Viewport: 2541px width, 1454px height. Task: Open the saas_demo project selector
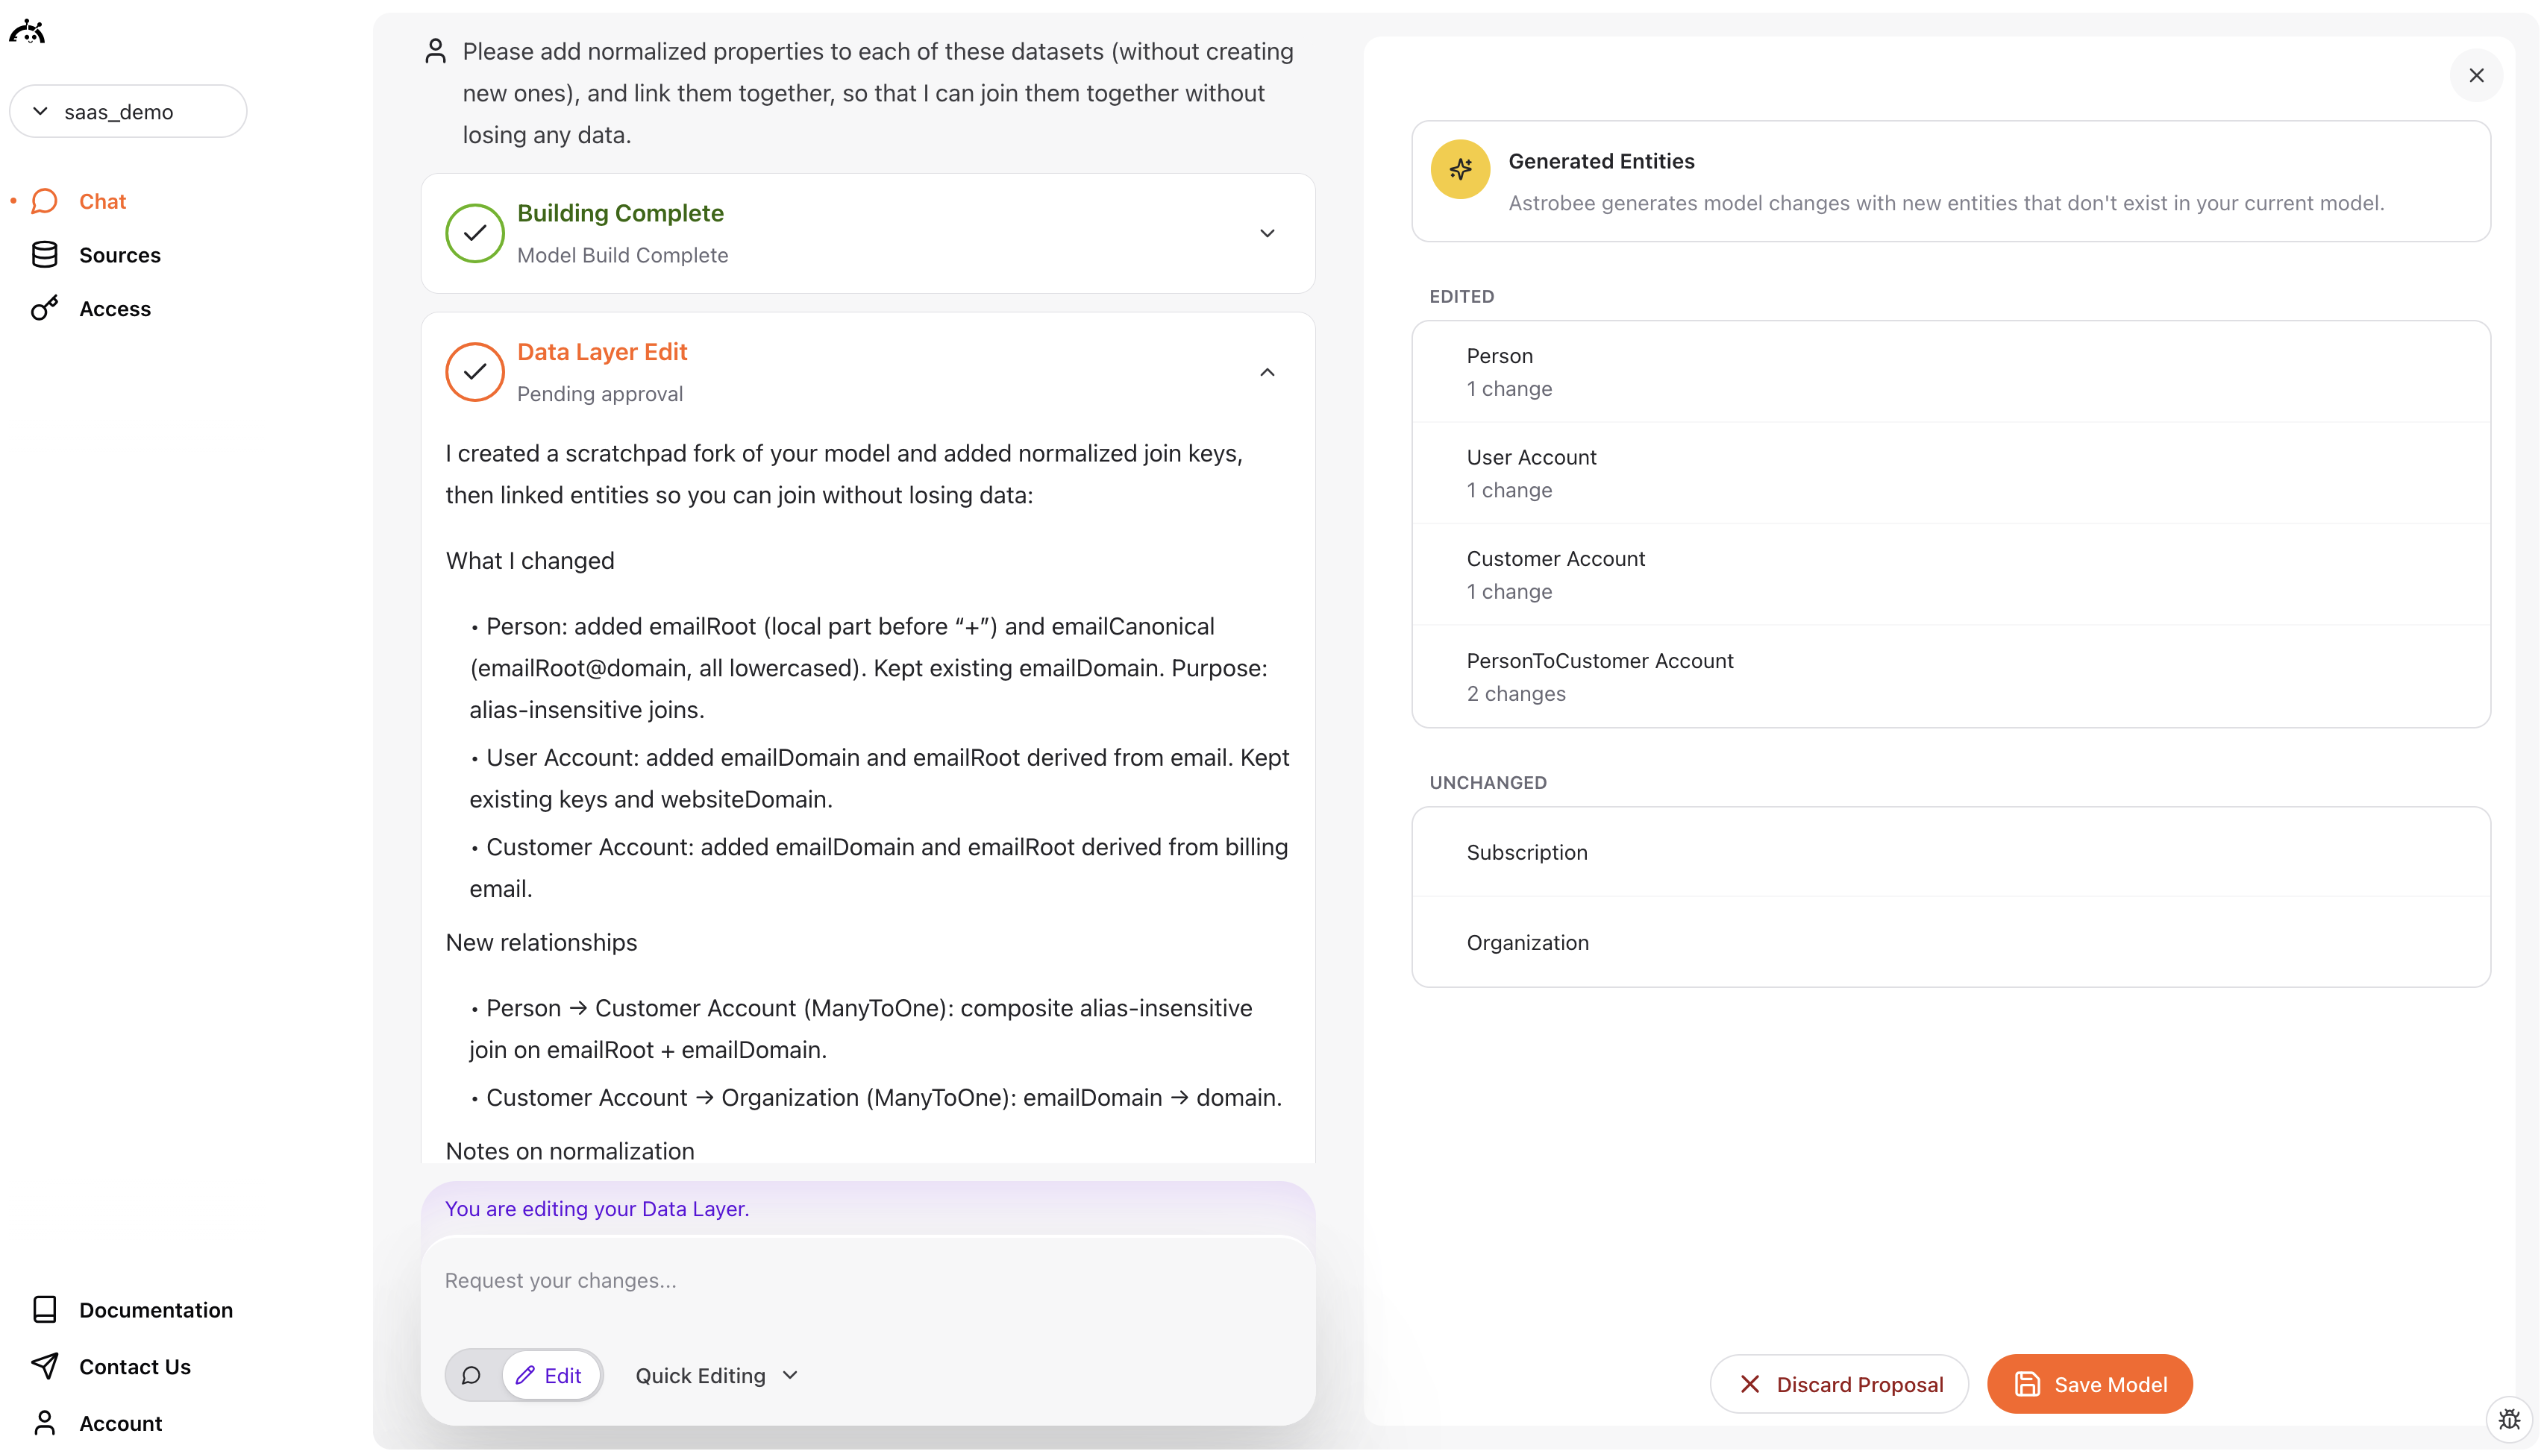pyautogui.click(x=128, y=111)
